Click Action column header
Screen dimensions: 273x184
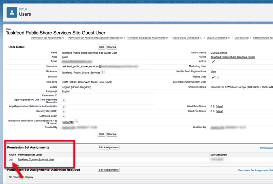point(12,155)
